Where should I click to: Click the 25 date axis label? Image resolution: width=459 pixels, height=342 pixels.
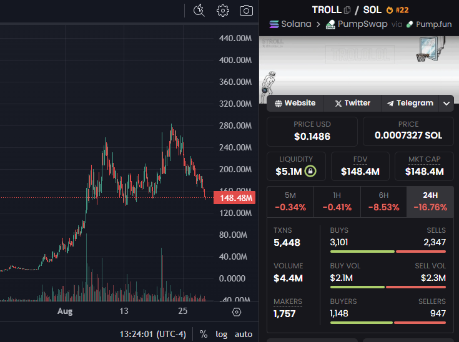click(182, 311)
